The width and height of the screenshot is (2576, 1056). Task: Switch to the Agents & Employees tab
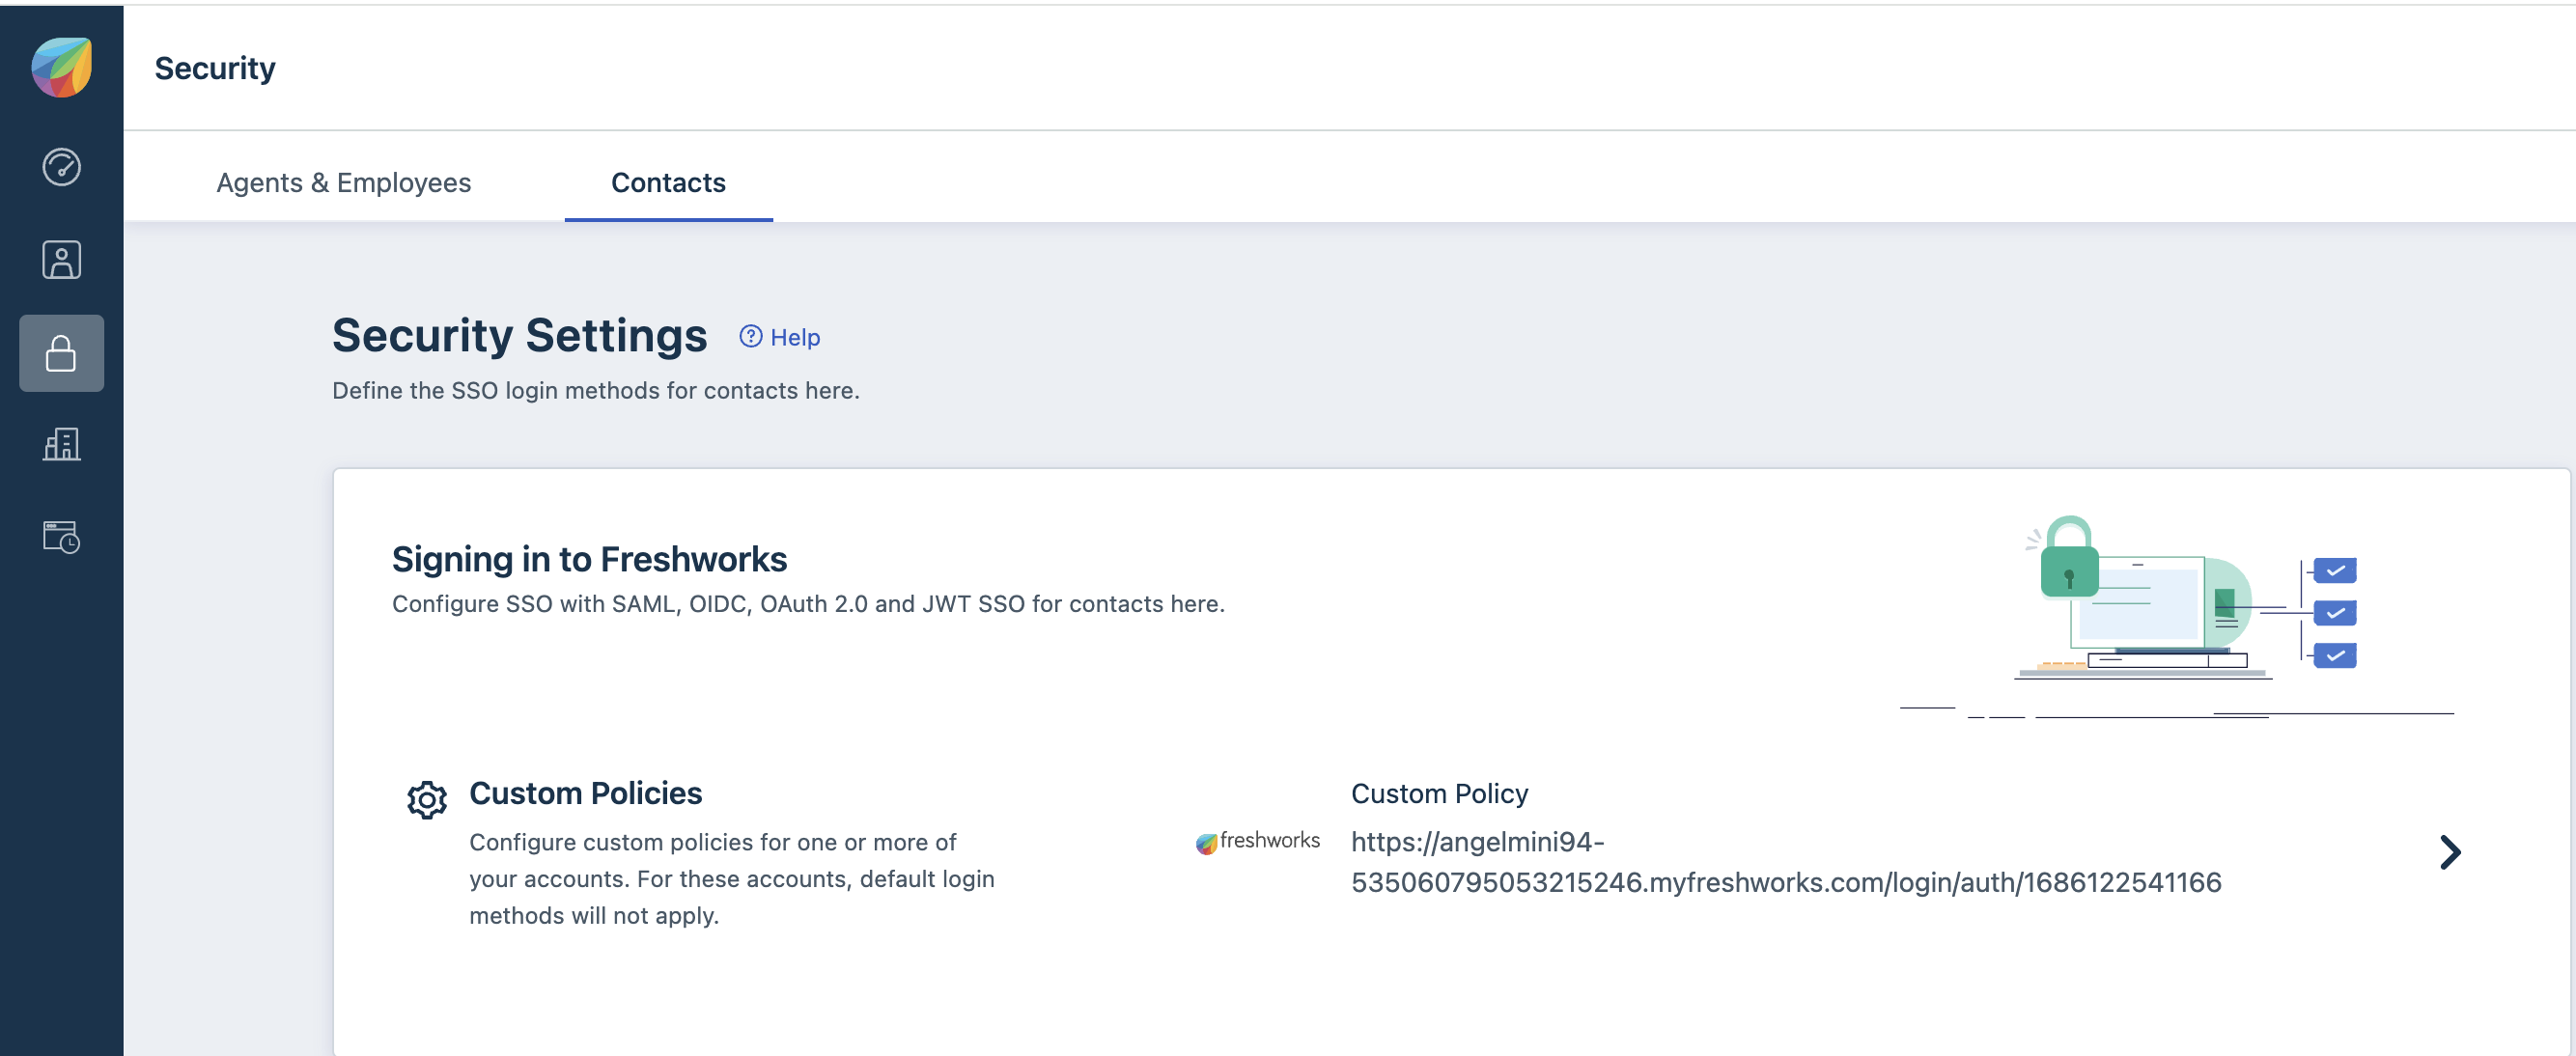(343, 183)
